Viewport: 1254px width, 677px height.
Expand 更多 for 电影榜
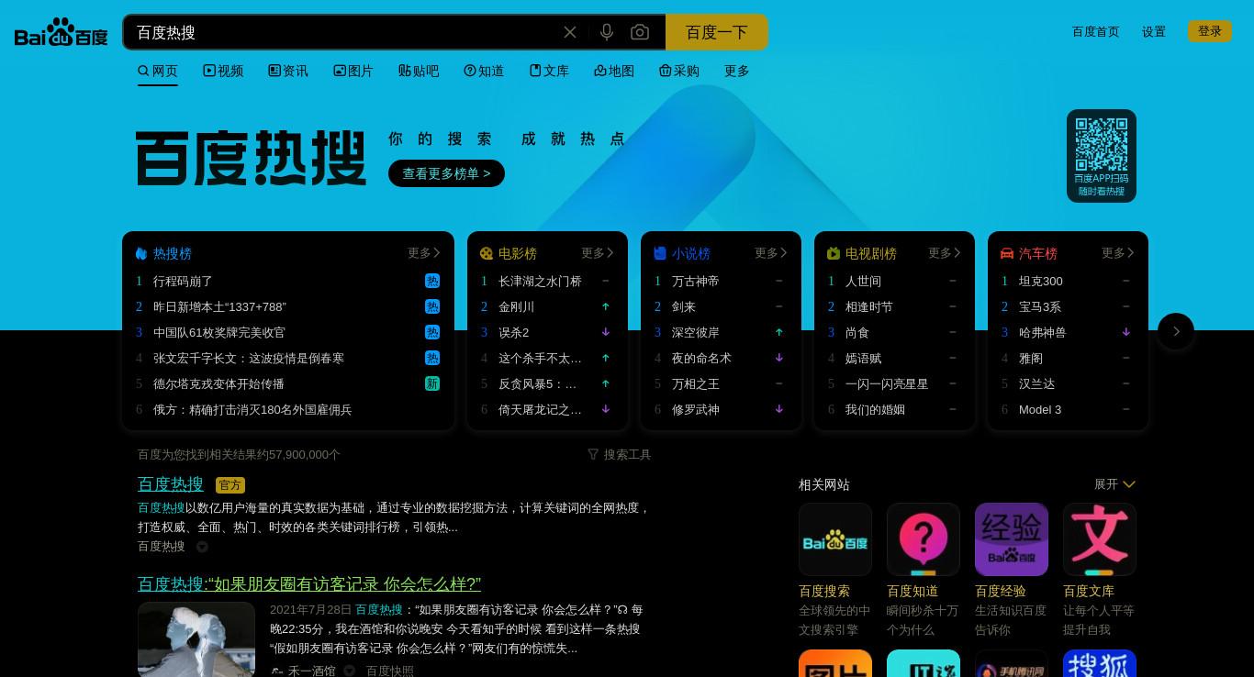tap(598, 253)
